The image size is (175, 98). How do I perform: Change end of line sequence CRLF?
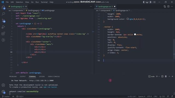click(x=155, y=96)
